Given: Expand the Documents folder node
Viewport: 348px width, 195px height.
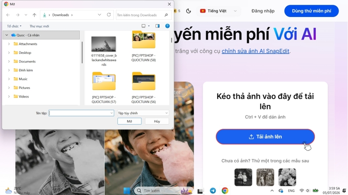Looking at the screenshot, I should (9, 62).
